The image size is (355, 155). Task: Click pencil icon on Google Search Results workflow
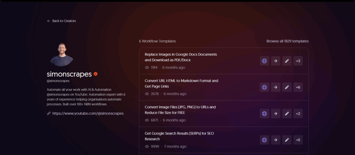tap(287, 140)
